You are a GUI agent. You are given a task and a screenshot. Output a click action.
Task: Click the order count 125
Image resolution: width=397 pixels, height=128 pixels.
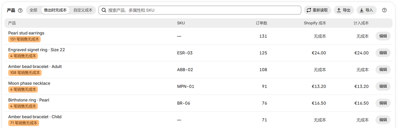pyautogui.click(x=263, y=53)
